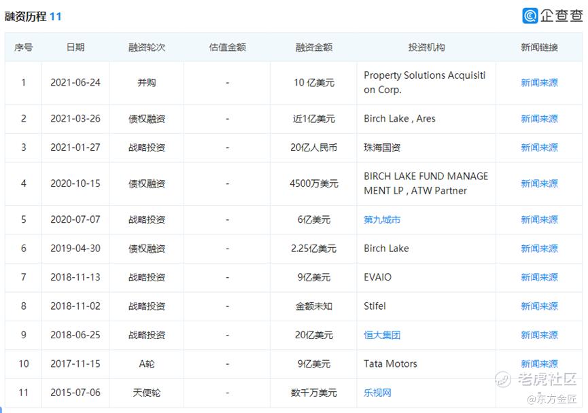Open 新闻来源 link for 2019-04-30 row
This screenshot has width=588, height=413.
pos(539,249)
